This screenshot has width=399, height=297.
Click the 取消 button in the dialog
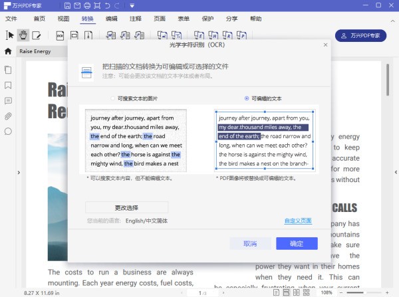[250, 243]
